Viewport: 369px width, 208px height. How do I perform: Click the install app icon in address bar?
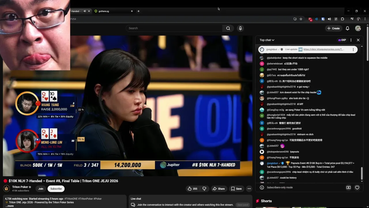click(295, 19)
